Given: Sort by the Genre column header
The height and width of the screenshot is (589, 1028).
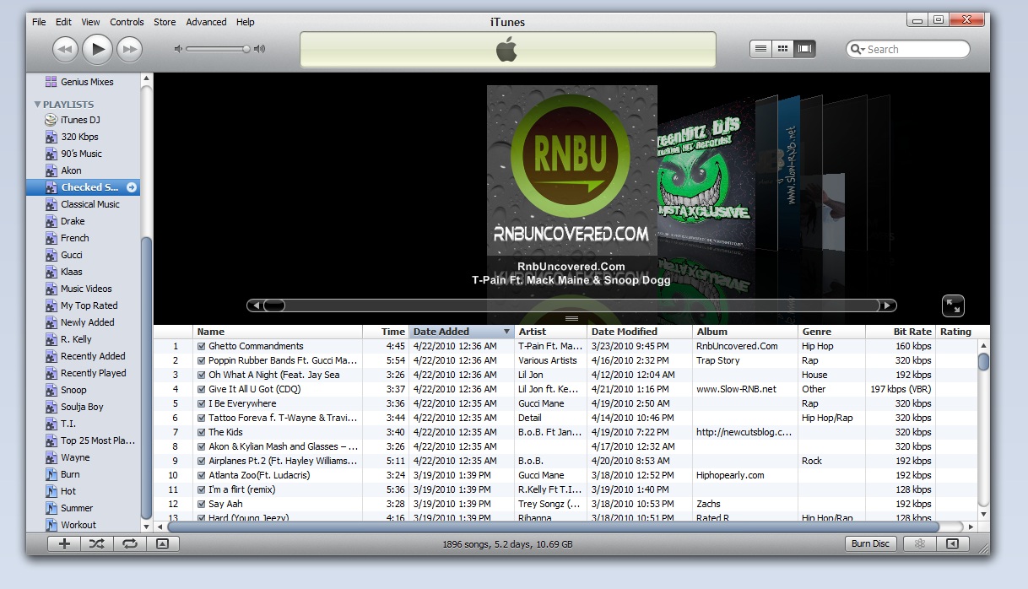Looking at the screenshot, I should (x=831, y=332).
